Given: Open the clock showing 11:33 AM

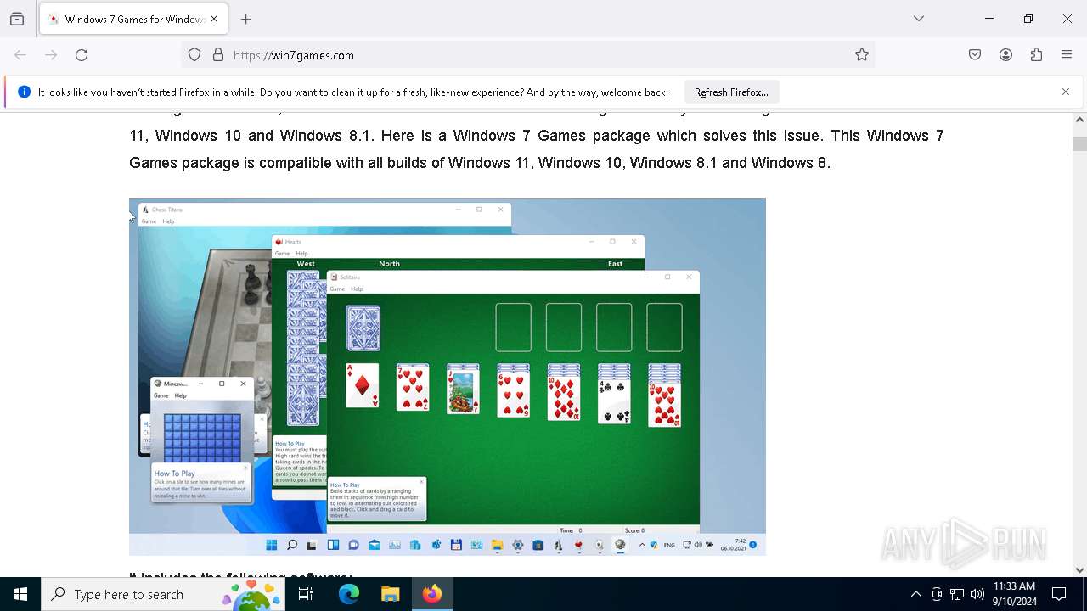Looking at the screenshot, I should coord(1014,594).
